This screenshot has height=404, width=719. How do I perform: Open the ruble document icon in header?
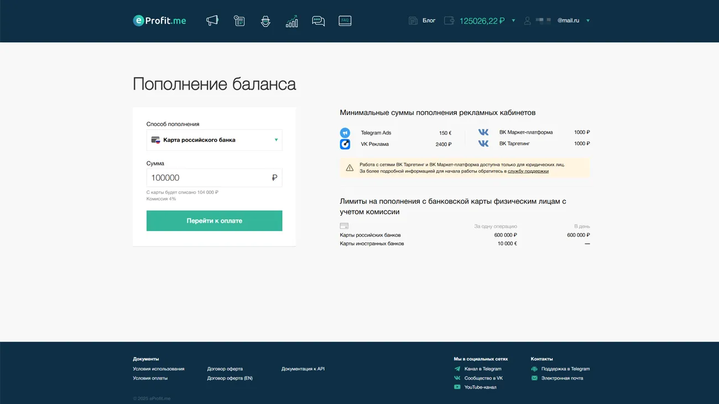point(239,21)
